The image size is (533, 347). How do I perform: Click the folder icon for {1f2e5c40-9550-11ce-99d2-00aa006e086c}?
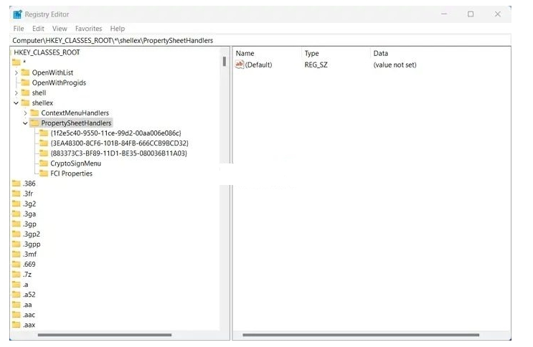click(44, 133)
